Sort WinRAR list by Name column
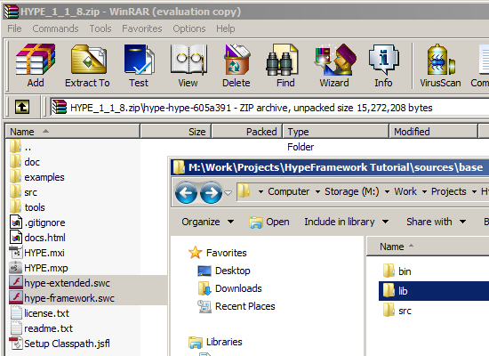 [72, 132]
